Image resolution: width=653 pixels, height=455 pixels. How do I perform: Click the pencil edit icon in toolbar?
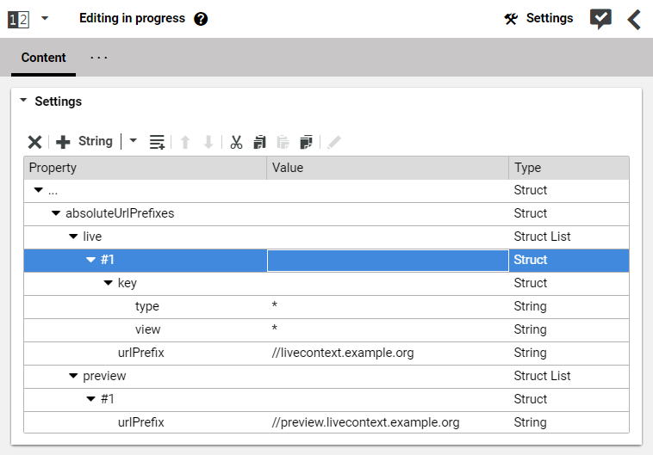click(x=334, y=142)
